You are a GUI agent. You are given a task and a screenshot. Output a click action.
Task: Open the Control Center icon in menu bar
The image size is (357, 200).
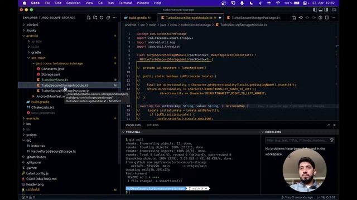click(x=305, y=3)
